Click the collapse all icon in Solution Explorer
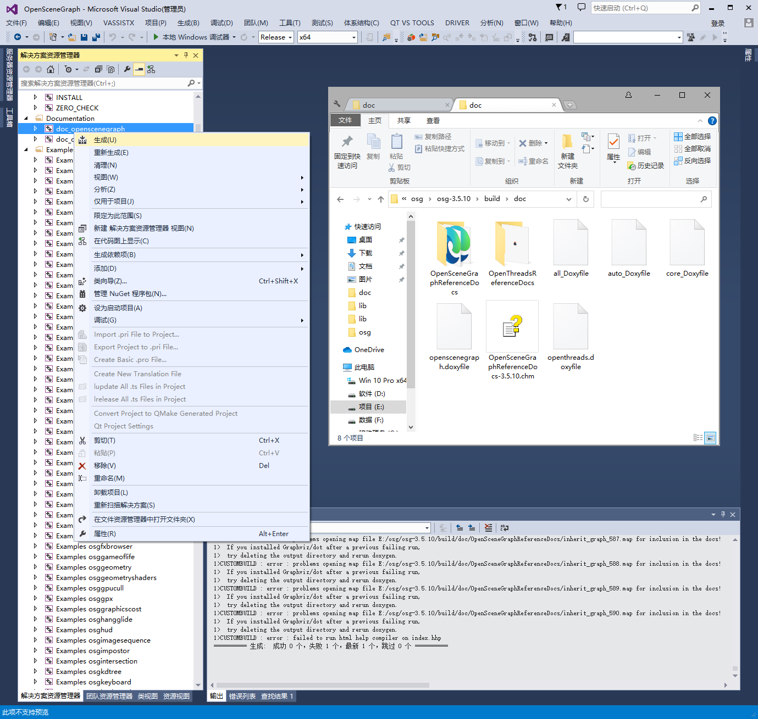758x719 pixels. point(98,69)
